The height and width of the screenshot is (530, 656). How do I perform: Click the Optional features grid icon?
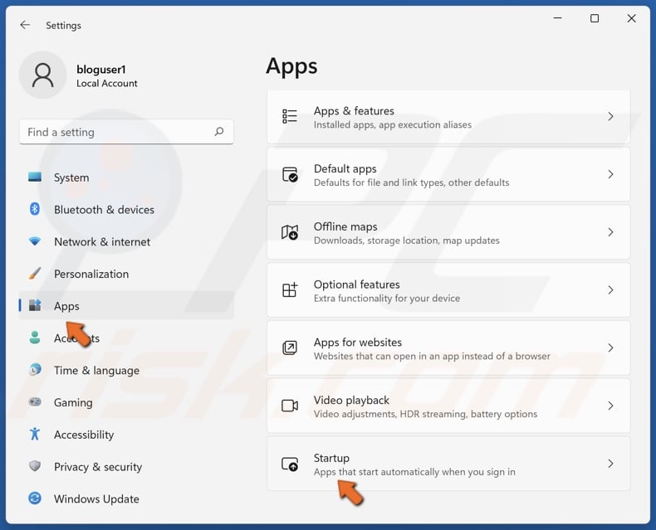290,289
